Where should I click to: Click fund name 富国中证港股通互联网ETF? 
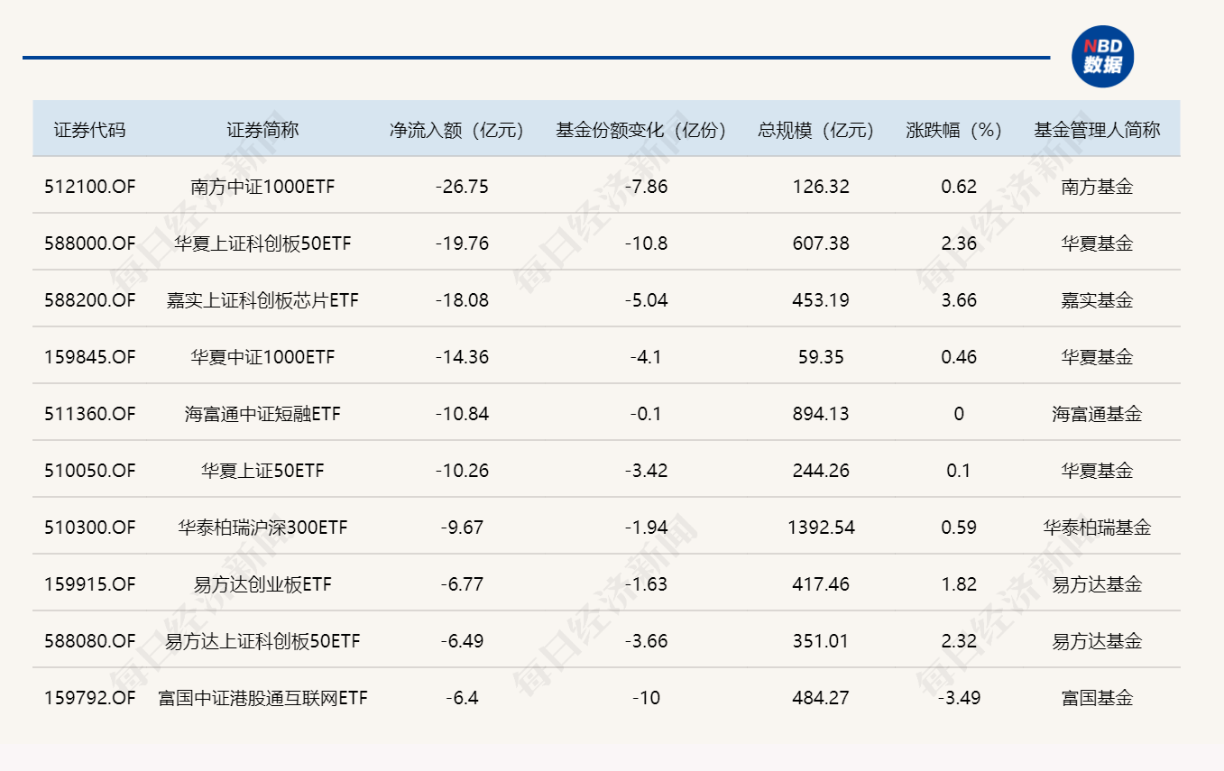point(262,698)
